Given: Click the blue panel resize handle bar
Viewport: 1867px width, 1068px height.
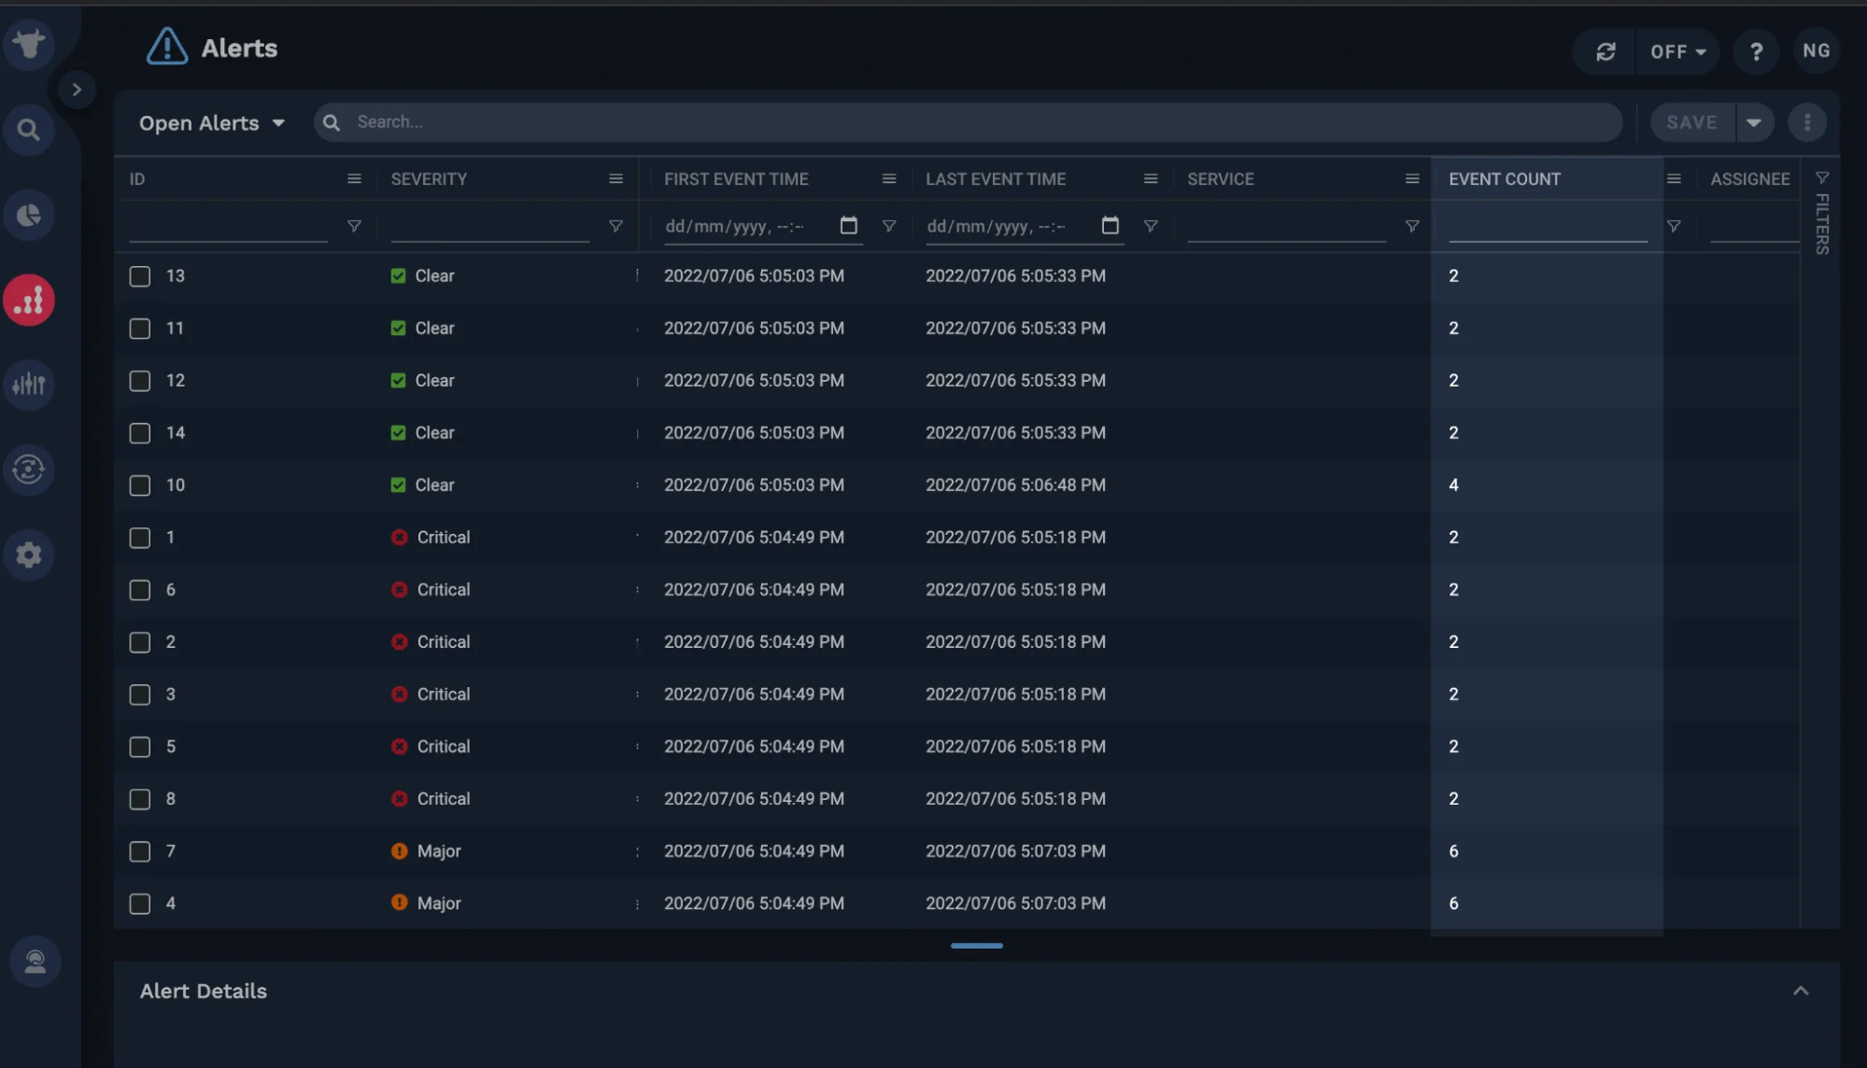Looking at the screenshot, I should [976, 946].
